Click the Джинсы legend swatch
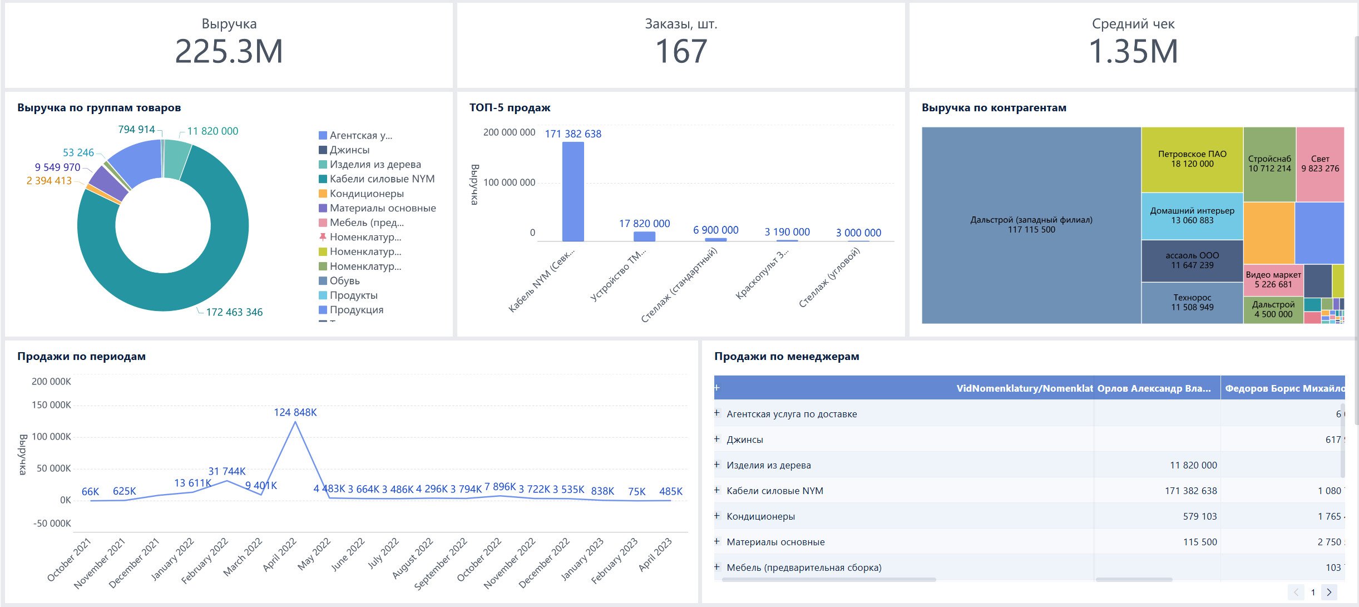This screenshot has height=607, width=1359. pyautogui.click(x=323, y=150)
